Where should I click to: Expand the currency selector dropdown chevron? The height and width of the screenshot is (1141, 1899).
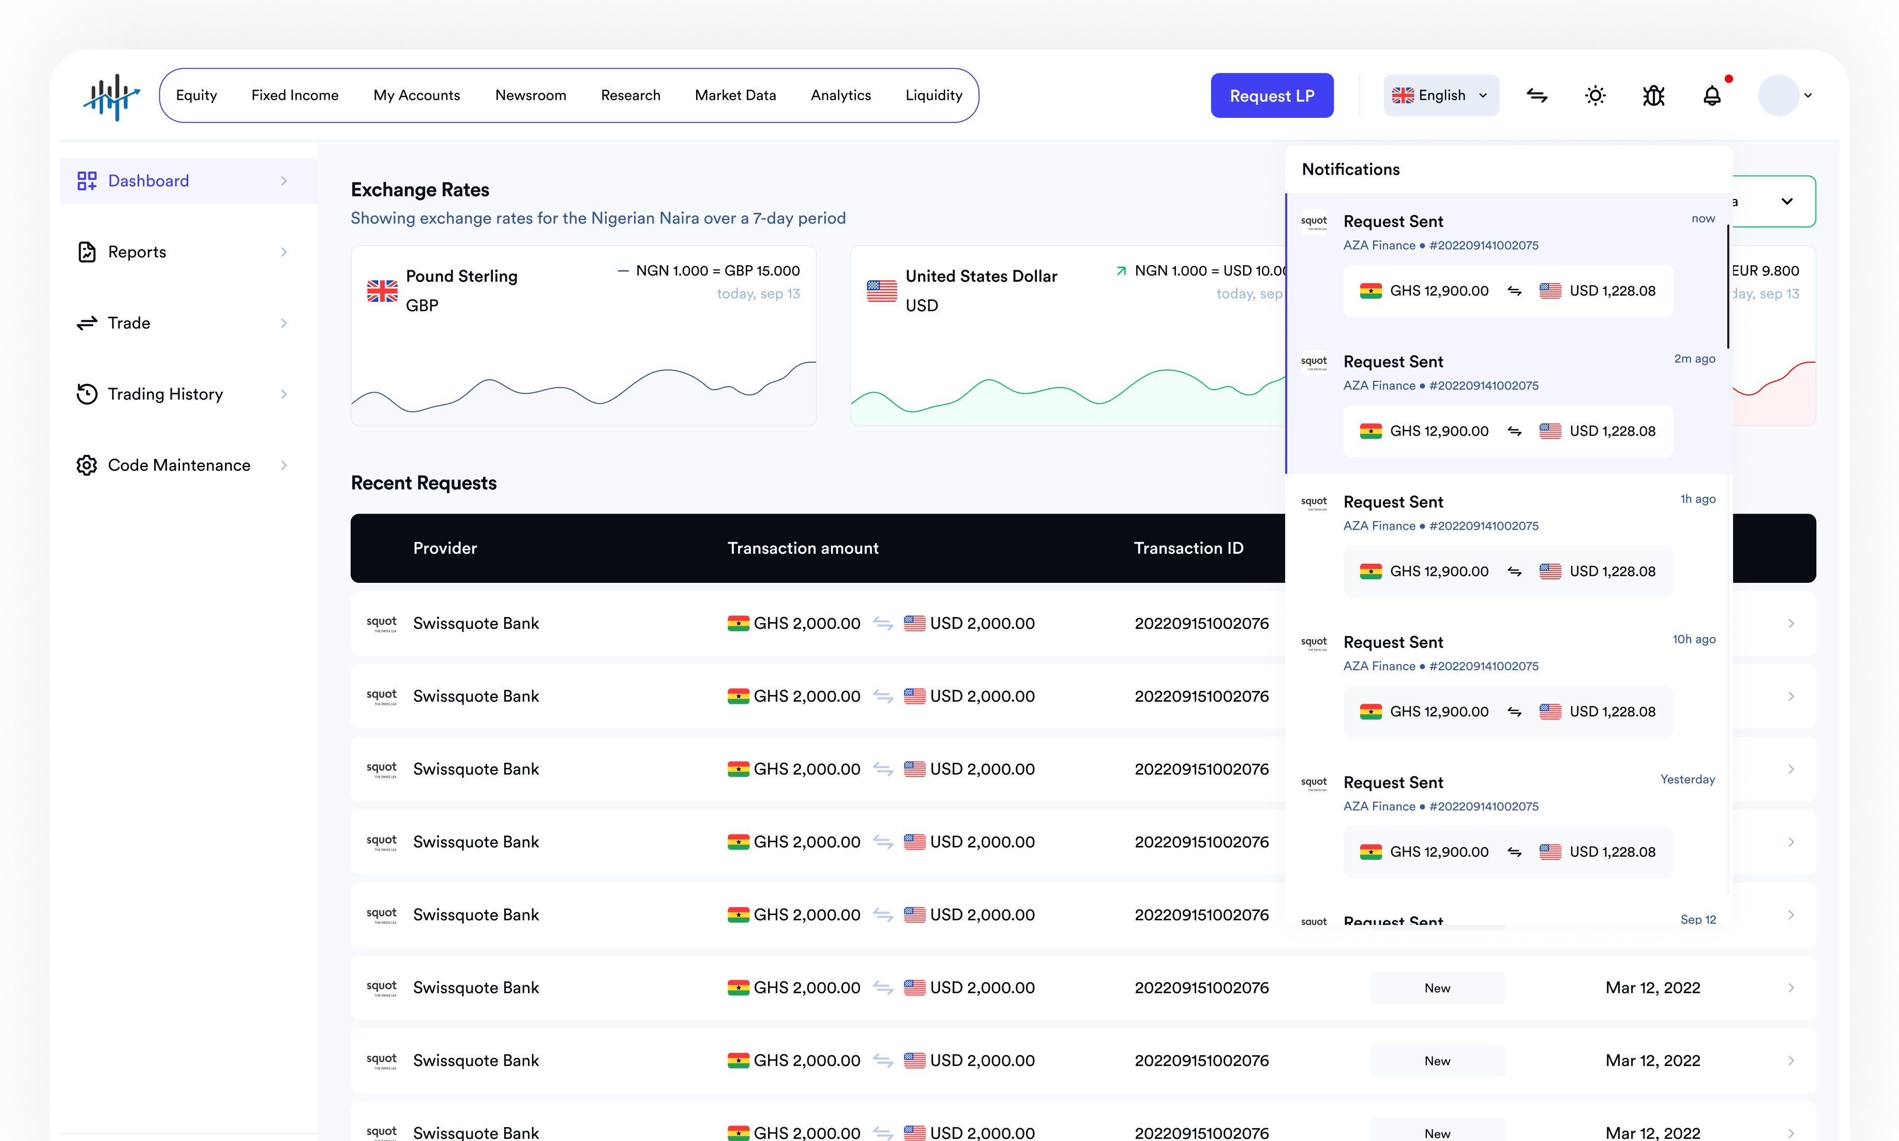(x=1787, y=202)
